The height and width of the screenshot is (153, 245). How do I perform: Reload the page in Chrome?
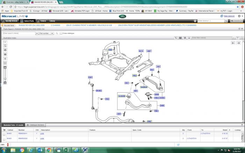click(10, 7)
